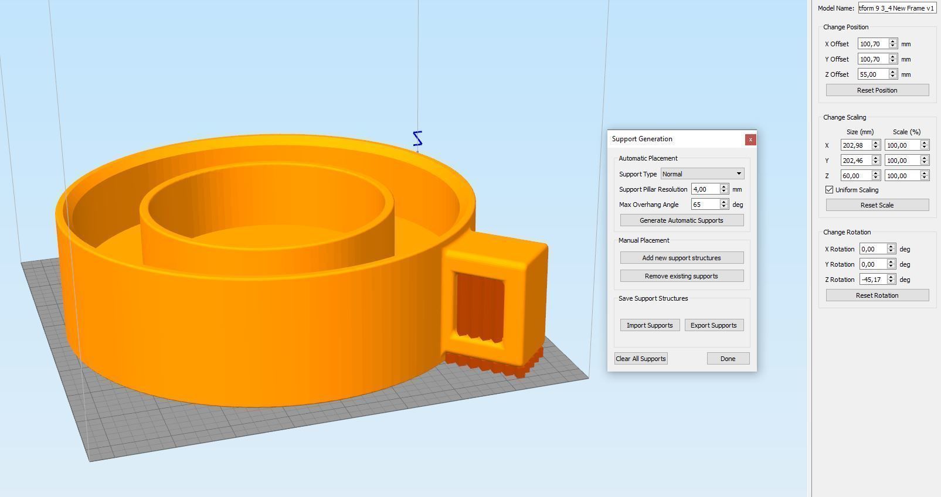
Task: Click the red support pillars under bracket
Action: 495,363
